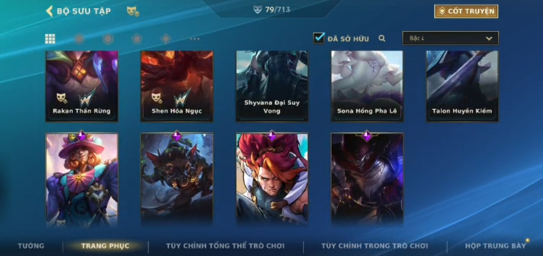Switch to Tùy Chỉnh Tổng Thể Trò Chơi tab
The height and width of the screenshot is (256, 543).
coord(225,246)
